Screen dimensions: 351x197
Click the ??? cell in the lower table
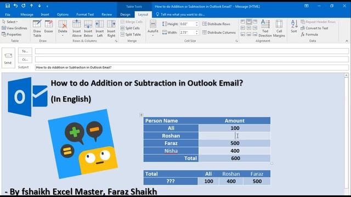click(x=171, y=181)
